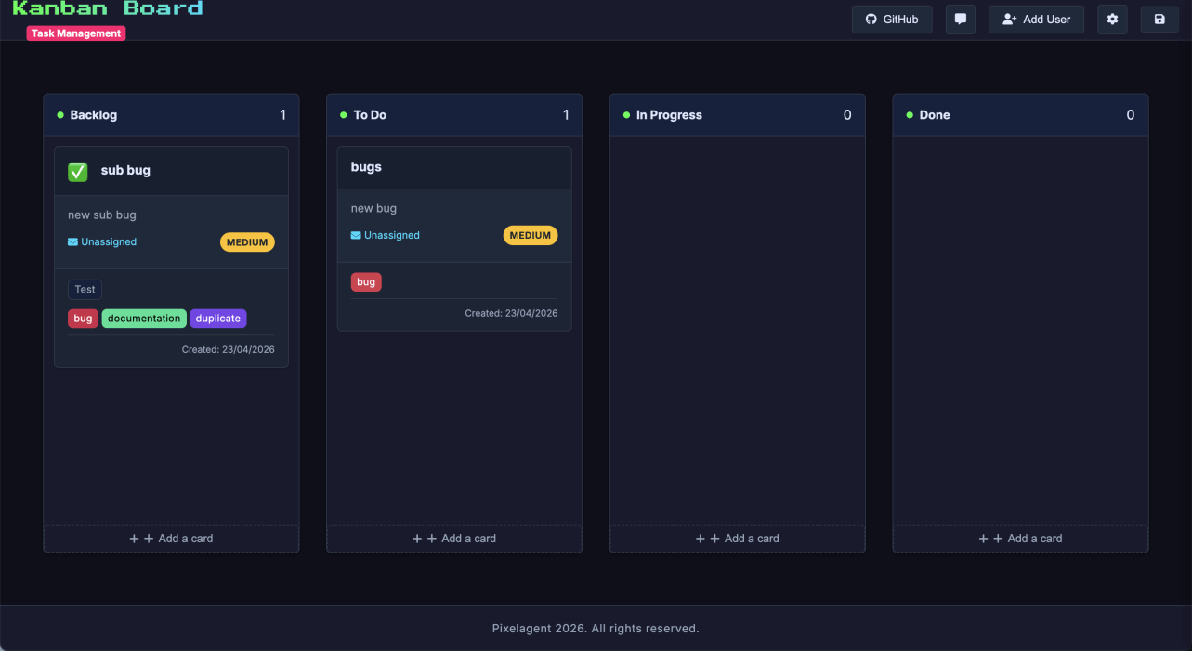Add a card to the To Do column
1192x651 pixels.
[454, 539]
